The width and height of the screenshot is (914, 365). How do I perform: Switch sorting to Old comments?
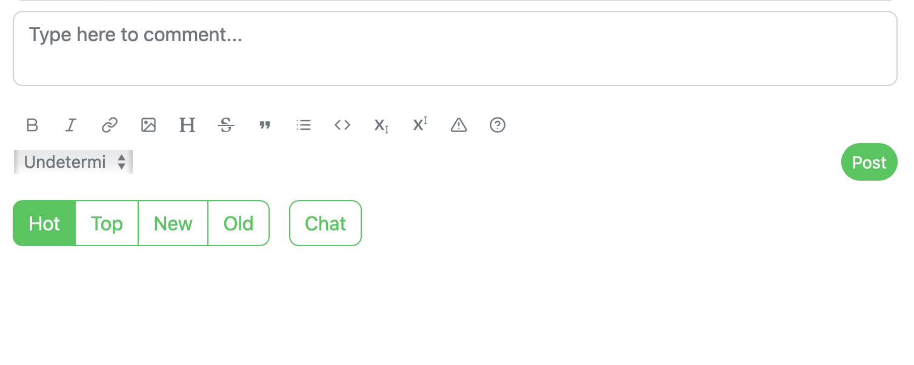(238, 223)
